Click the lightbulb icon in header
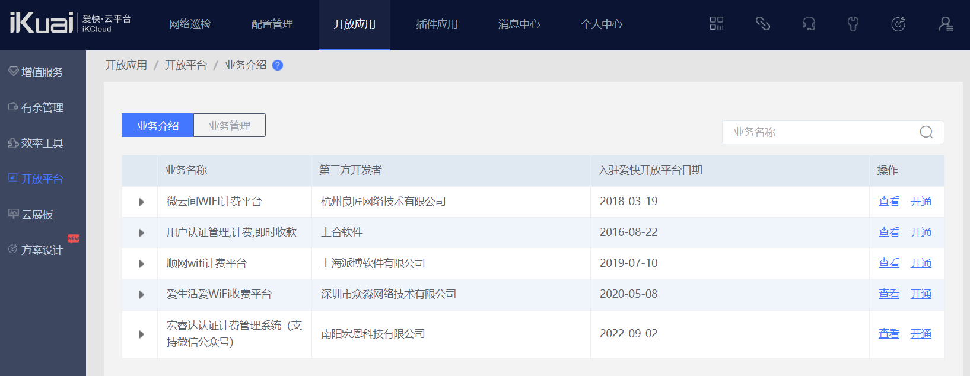This screenshot has height=376, width=970. coord(853,24)
